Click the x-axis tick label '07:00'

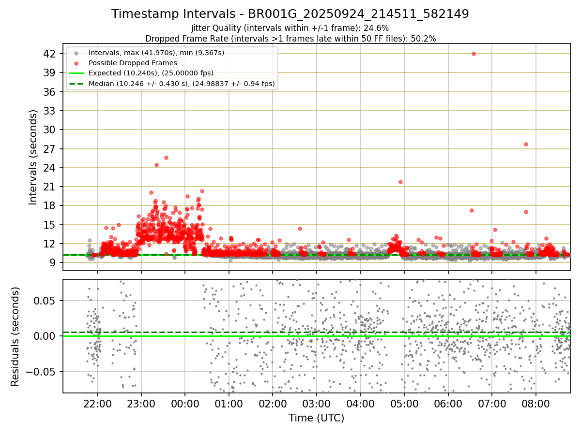point(492,404)
